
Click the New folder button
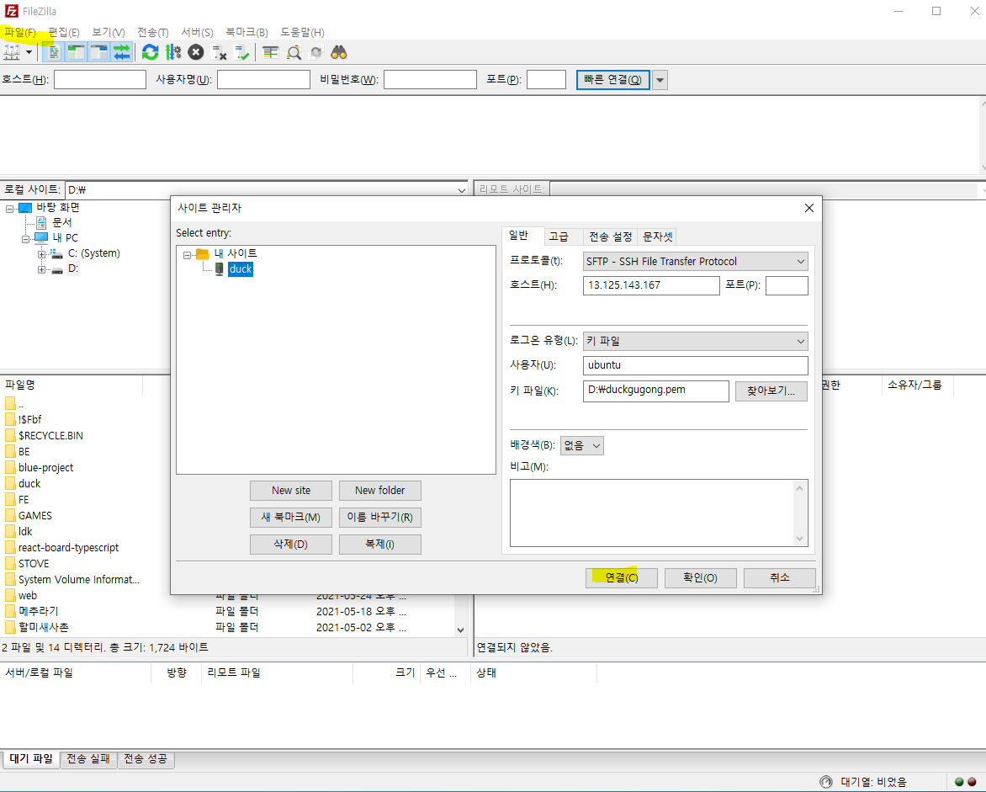tap(379, 490)
